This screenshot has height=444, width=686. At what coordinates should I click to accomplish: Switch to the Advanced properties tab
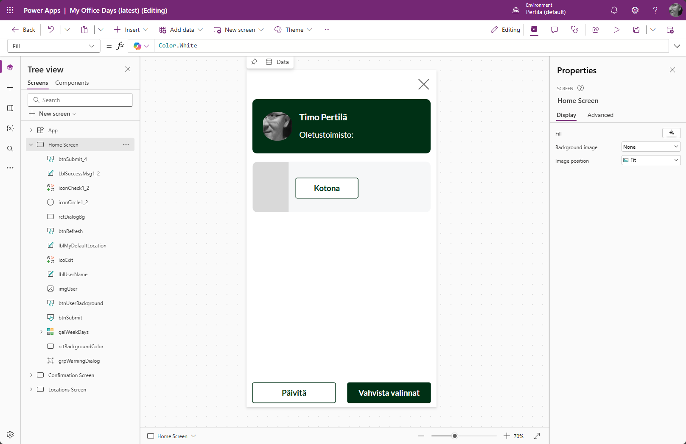pyautogui.click(x=600, y=115)
